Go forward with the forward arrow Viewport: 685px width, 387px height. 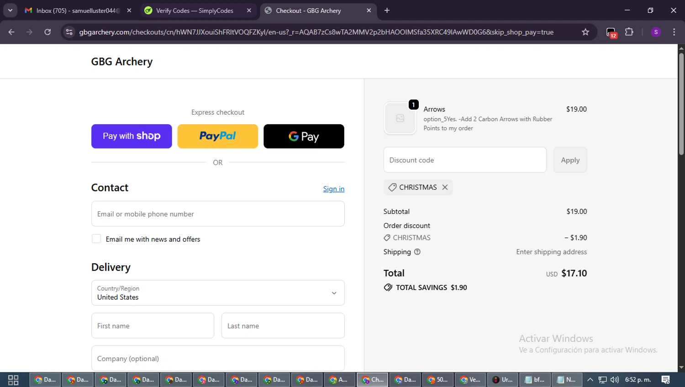coord(29,32)
